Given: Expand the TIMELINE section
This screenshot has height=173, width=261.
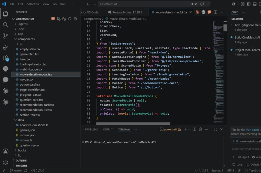Looking at the screenshot, I should point(21,166).
